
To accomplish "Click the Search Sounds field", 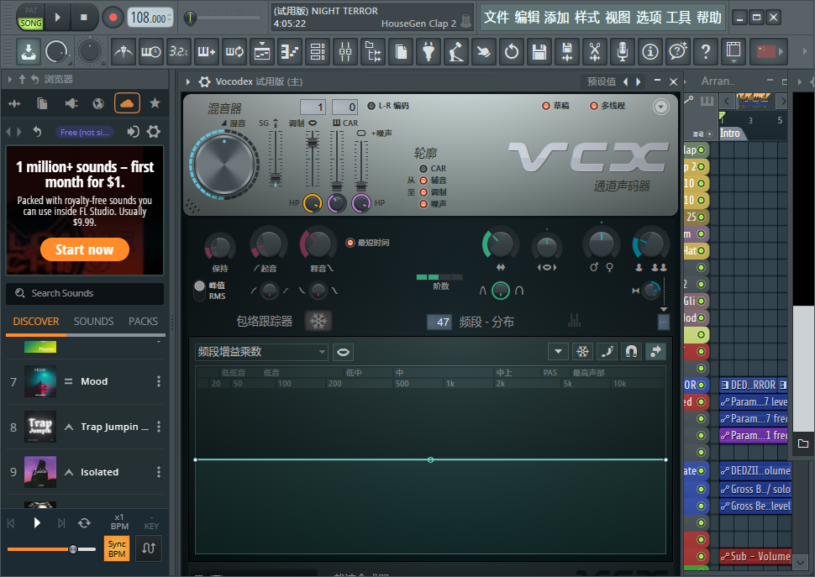I will pyautogui.click(x=85, y=293).
